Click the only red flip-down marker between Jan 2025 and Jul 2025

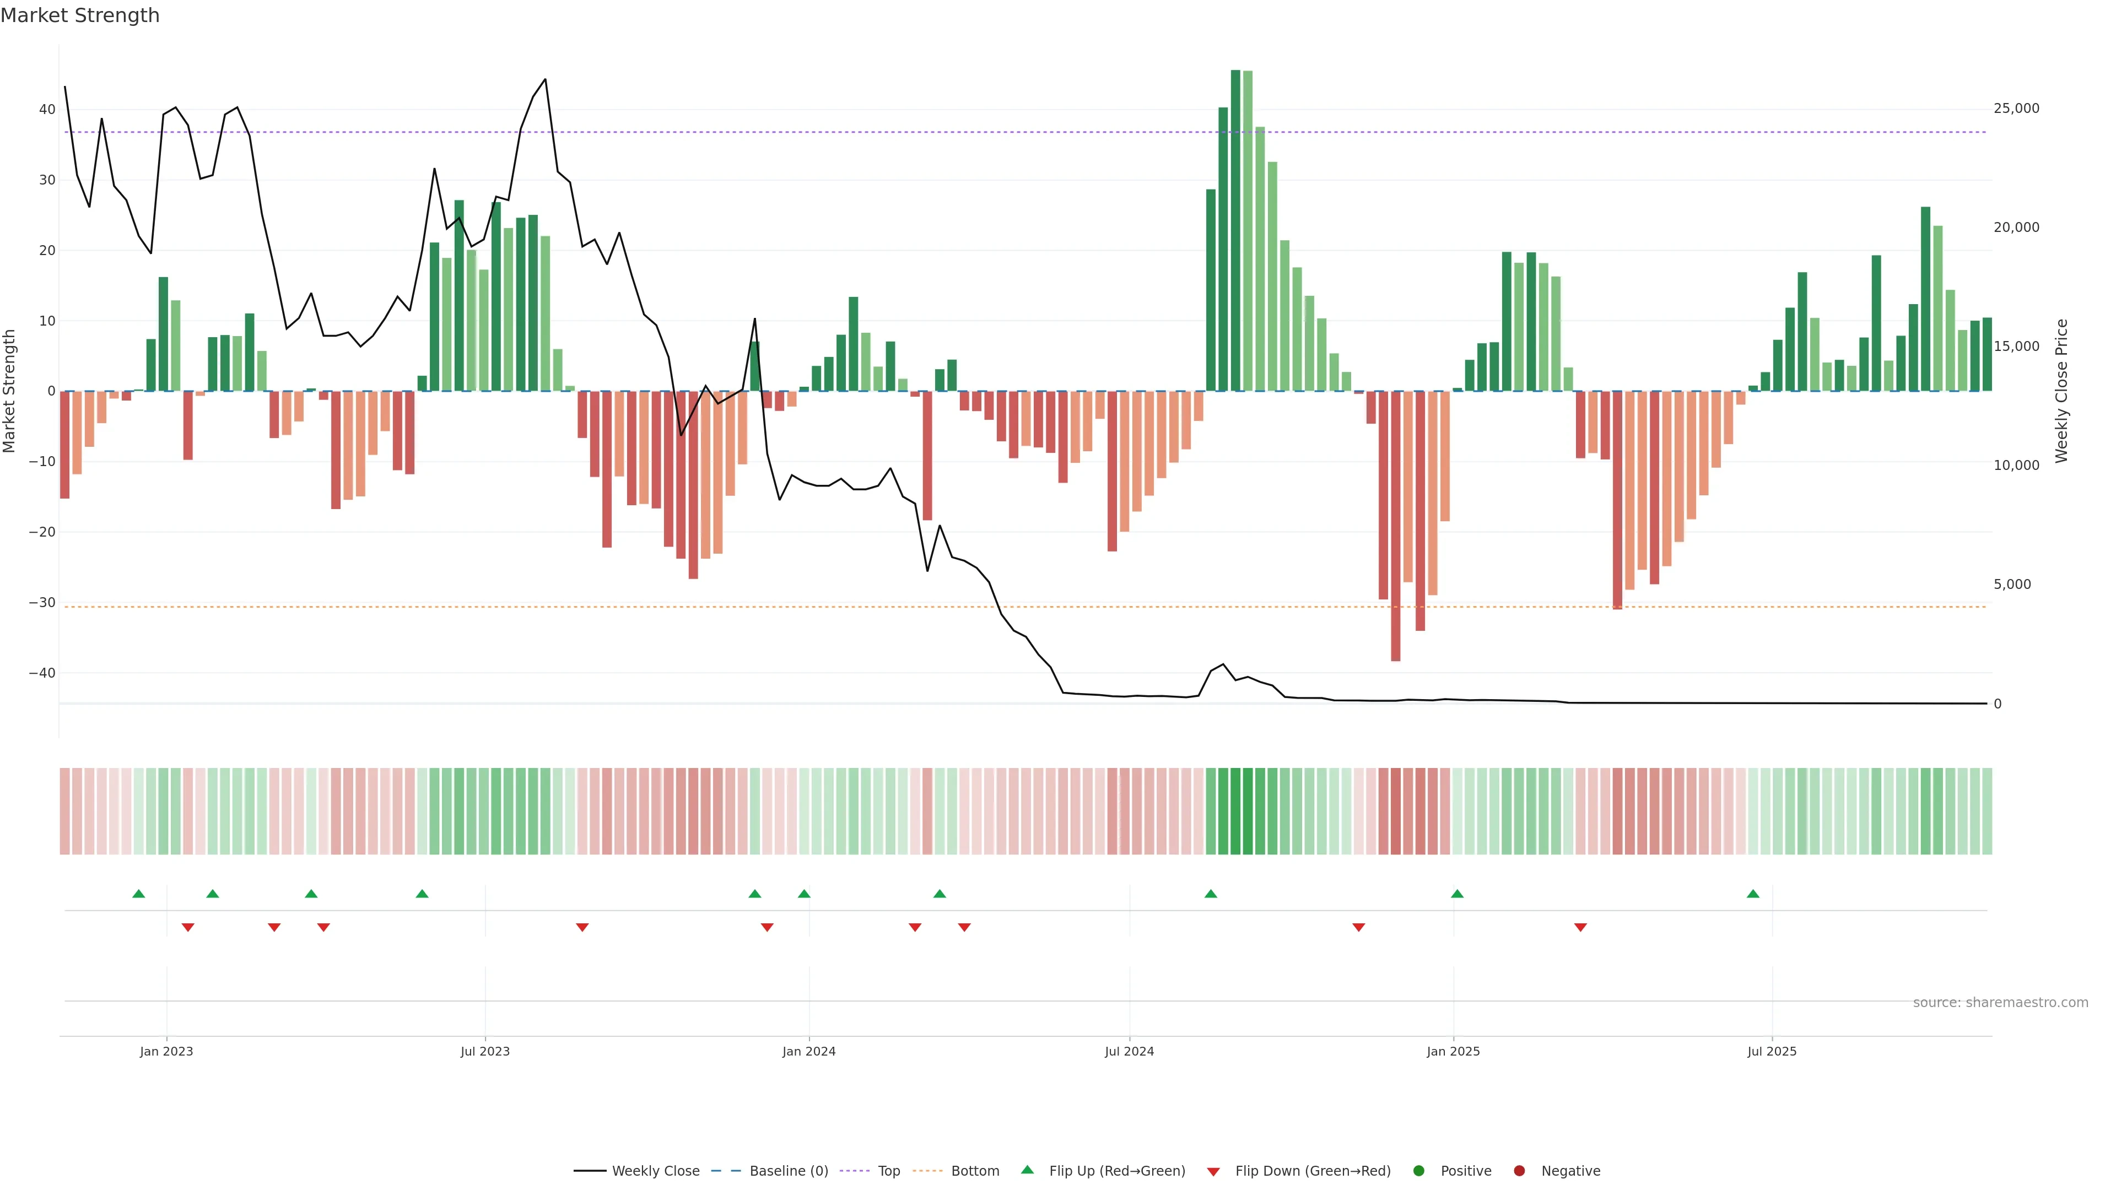coord(1580,927)
